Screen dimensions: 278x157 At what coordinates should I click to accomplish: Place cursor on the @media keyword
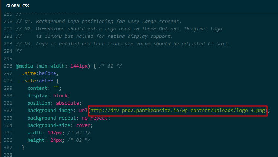pyautogui.click(x=24, y=66)
